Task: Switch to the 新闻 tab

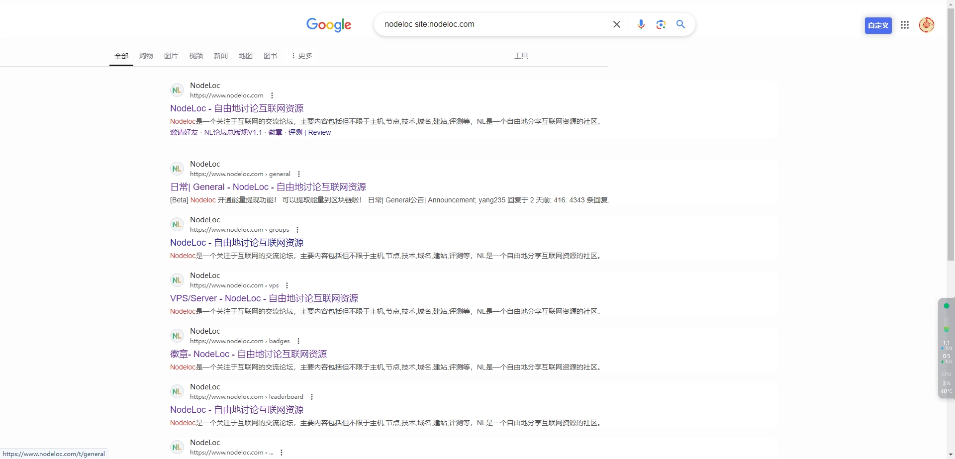Action: pos(221,56)
